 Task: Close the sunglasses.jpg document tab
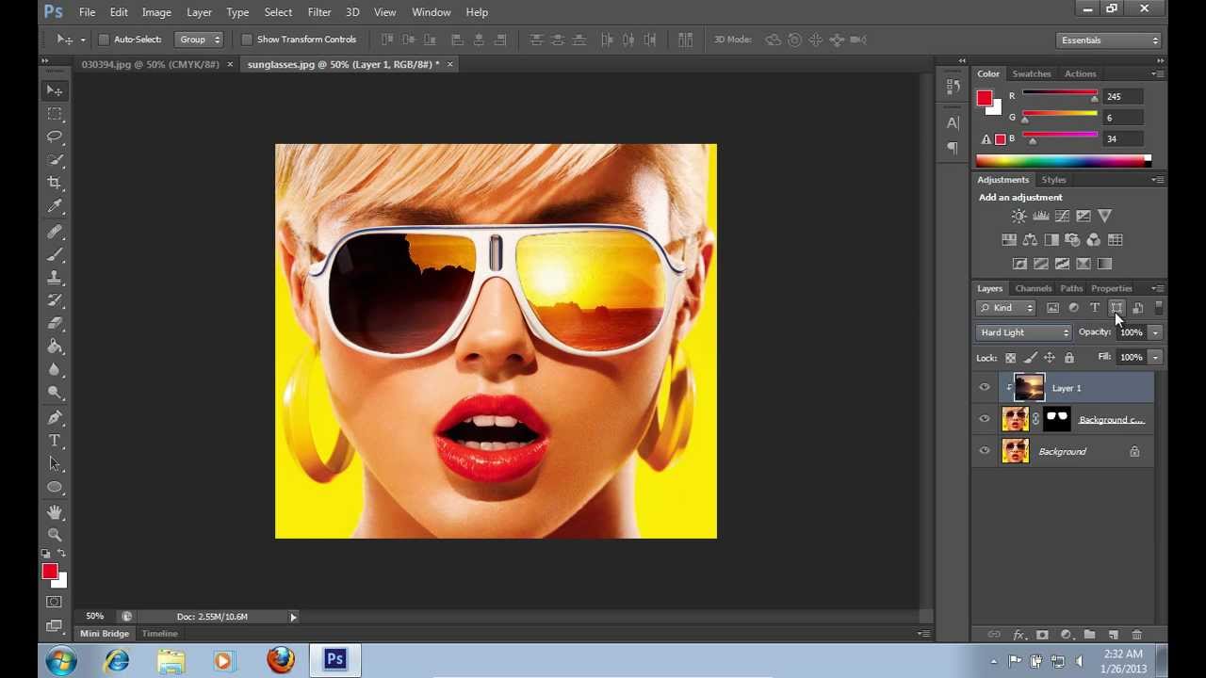coord(449,64)
